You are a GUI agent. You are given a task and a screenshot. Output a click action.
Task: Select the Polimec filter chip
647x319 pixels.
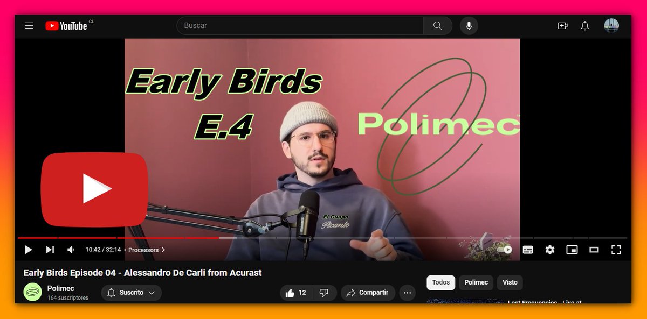tap(476, 282)
